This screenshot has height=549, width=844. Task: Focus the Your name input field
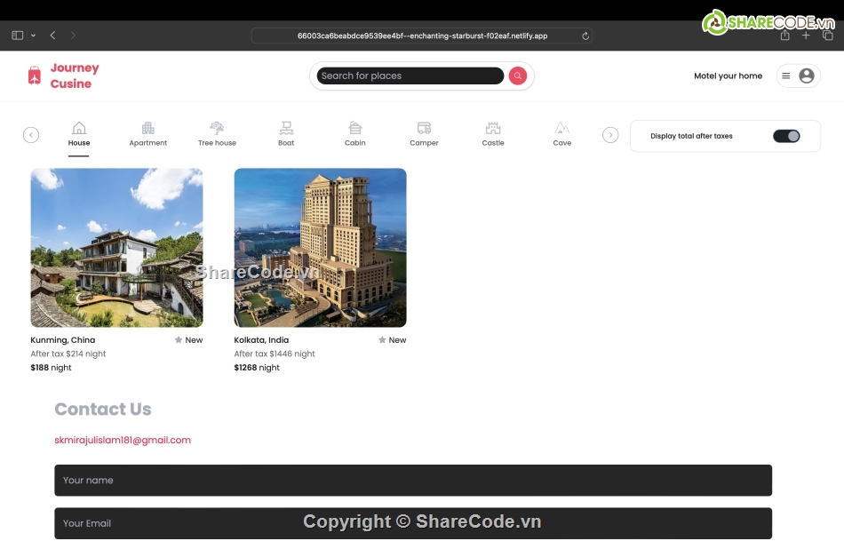pyautogui.click(x=413, y=481)
